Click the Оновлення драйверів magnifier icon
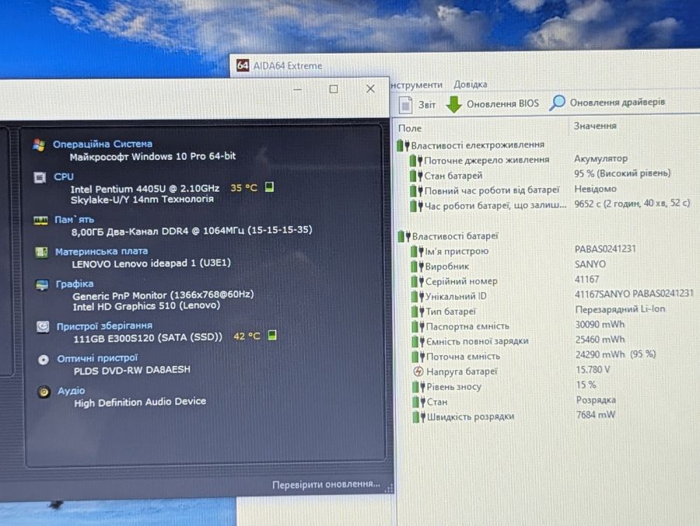The height and width of the screenshot is (526, 700). click(557, 103)
